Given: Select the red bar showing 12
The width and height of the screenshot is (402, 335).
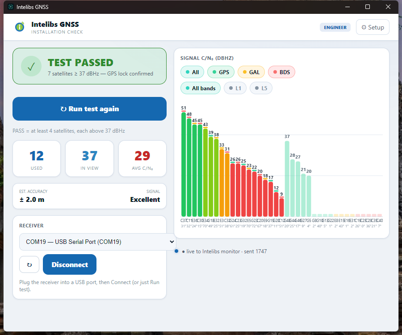Looking at the screenshot, I should (276, 204).
